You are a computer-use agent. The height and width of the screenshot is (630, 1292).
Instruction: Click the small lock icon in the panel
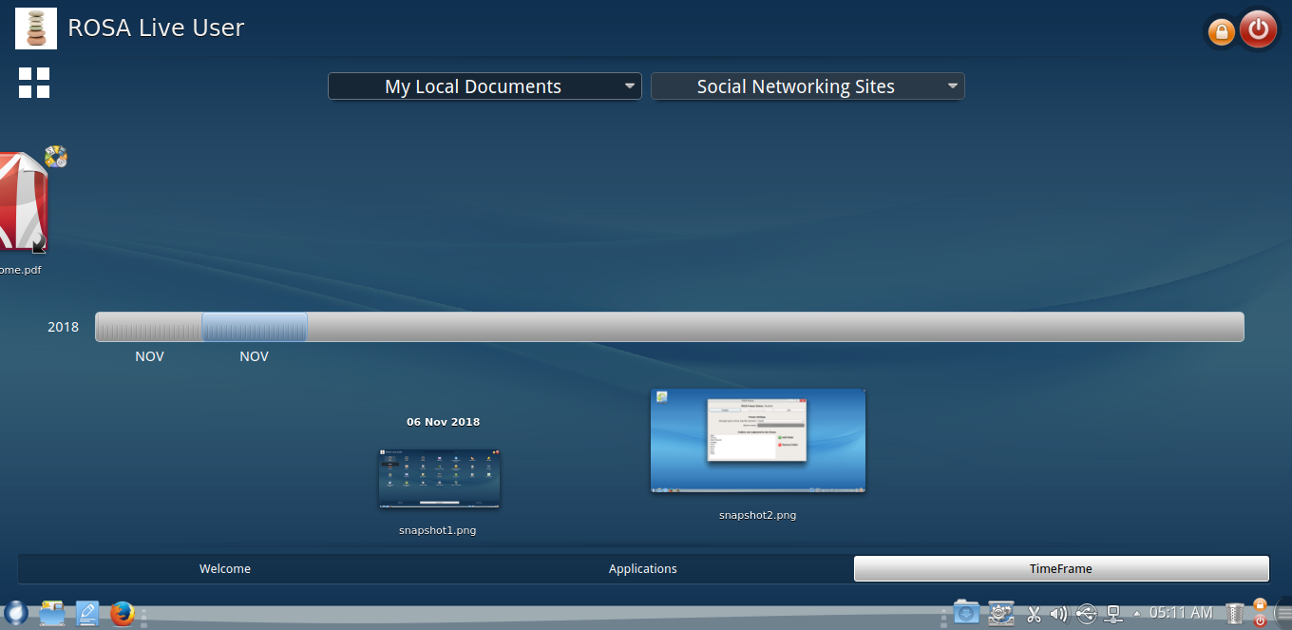click(x=1260, y=604)
